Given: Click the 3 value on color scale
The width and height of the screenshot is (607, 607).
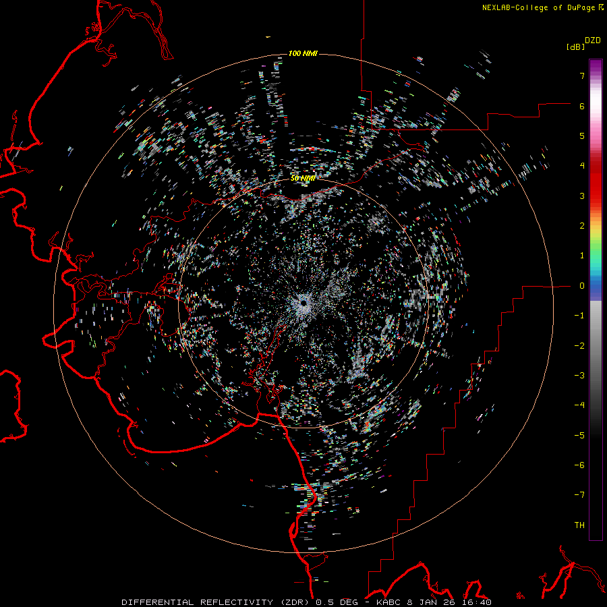Looking at the screenshot, I should coord(582,196).
